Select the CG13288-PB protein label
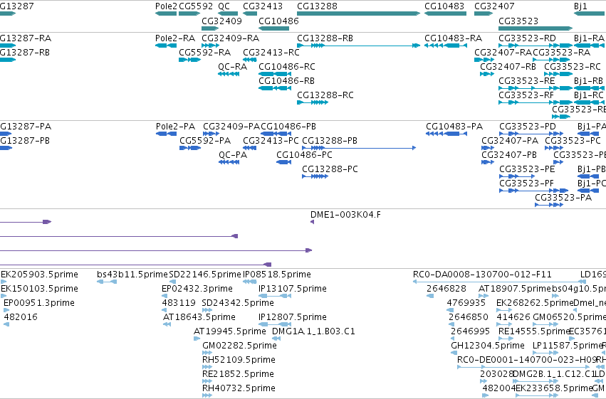This screenshot has width=606, height=399. [x=330, y=141]
